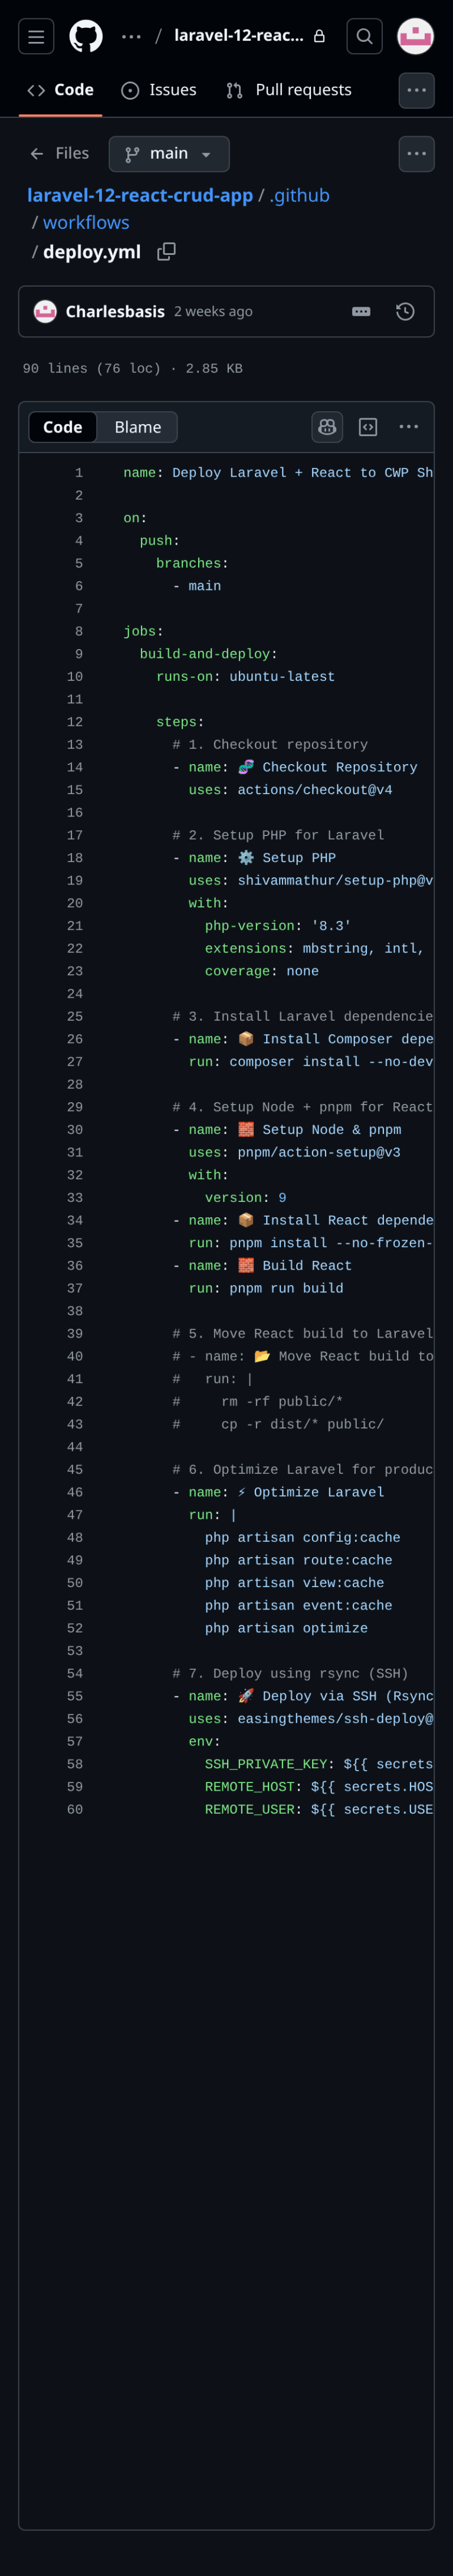Open the Copilot icon above the code
The width and height of the screenshot is (453, 2576).
pos(326,426)
